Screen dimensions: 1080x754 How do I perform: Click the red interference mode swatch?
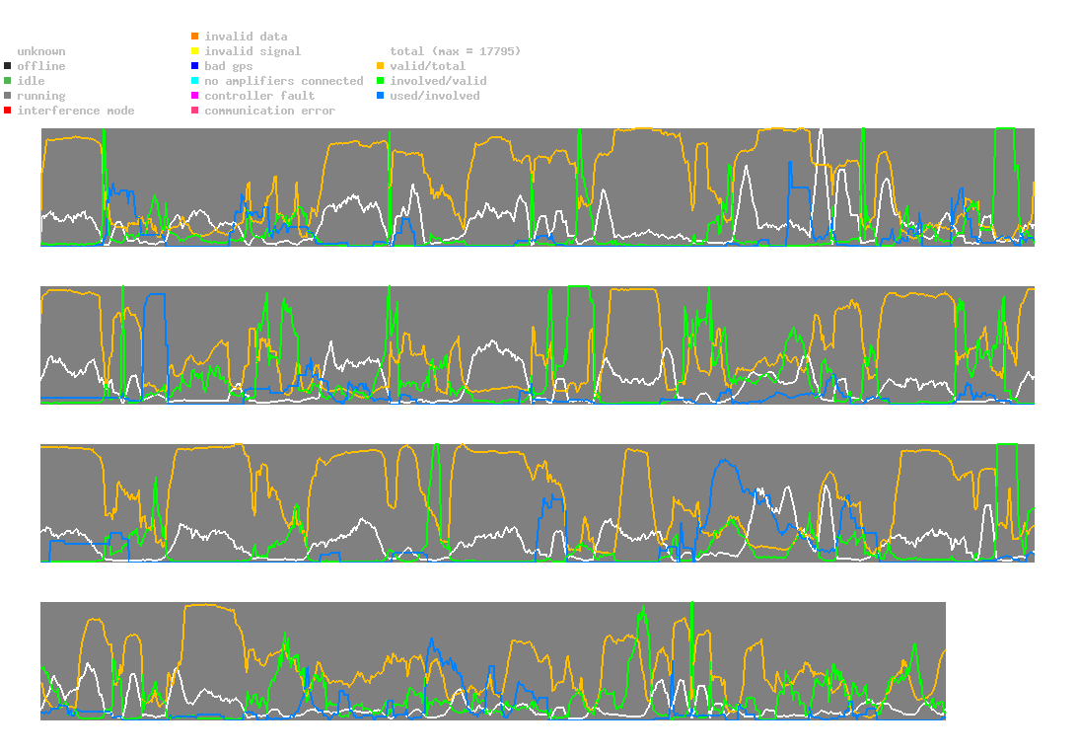[x=8, y=111]
